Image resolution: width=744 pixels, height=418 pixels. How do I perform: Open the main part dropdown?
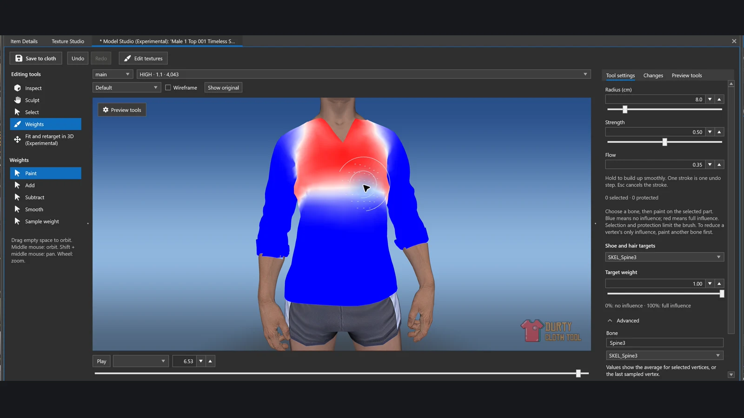[x=113, y=74]
